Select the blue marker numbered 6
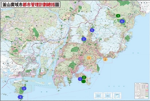Image resolution: width=150 pixels, height=101 pixels. pos(122,21)
